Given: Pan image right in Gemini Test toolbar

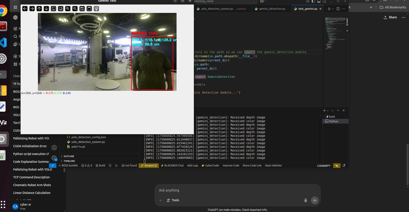Looking at the screenshot, I should click(32, 9).
